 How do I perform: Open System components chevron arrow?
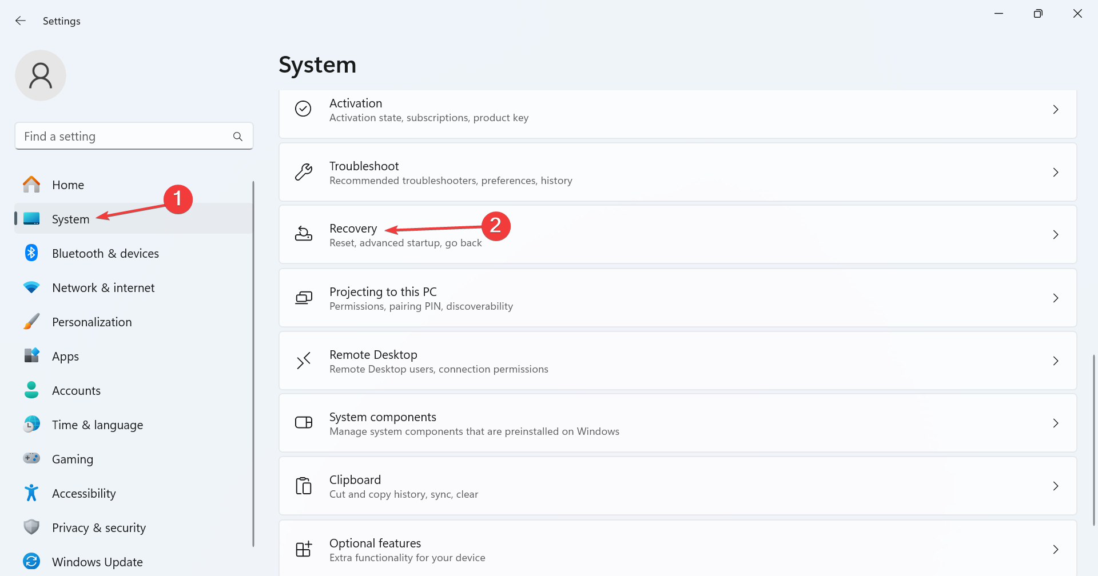click(x=1056, y=423)
